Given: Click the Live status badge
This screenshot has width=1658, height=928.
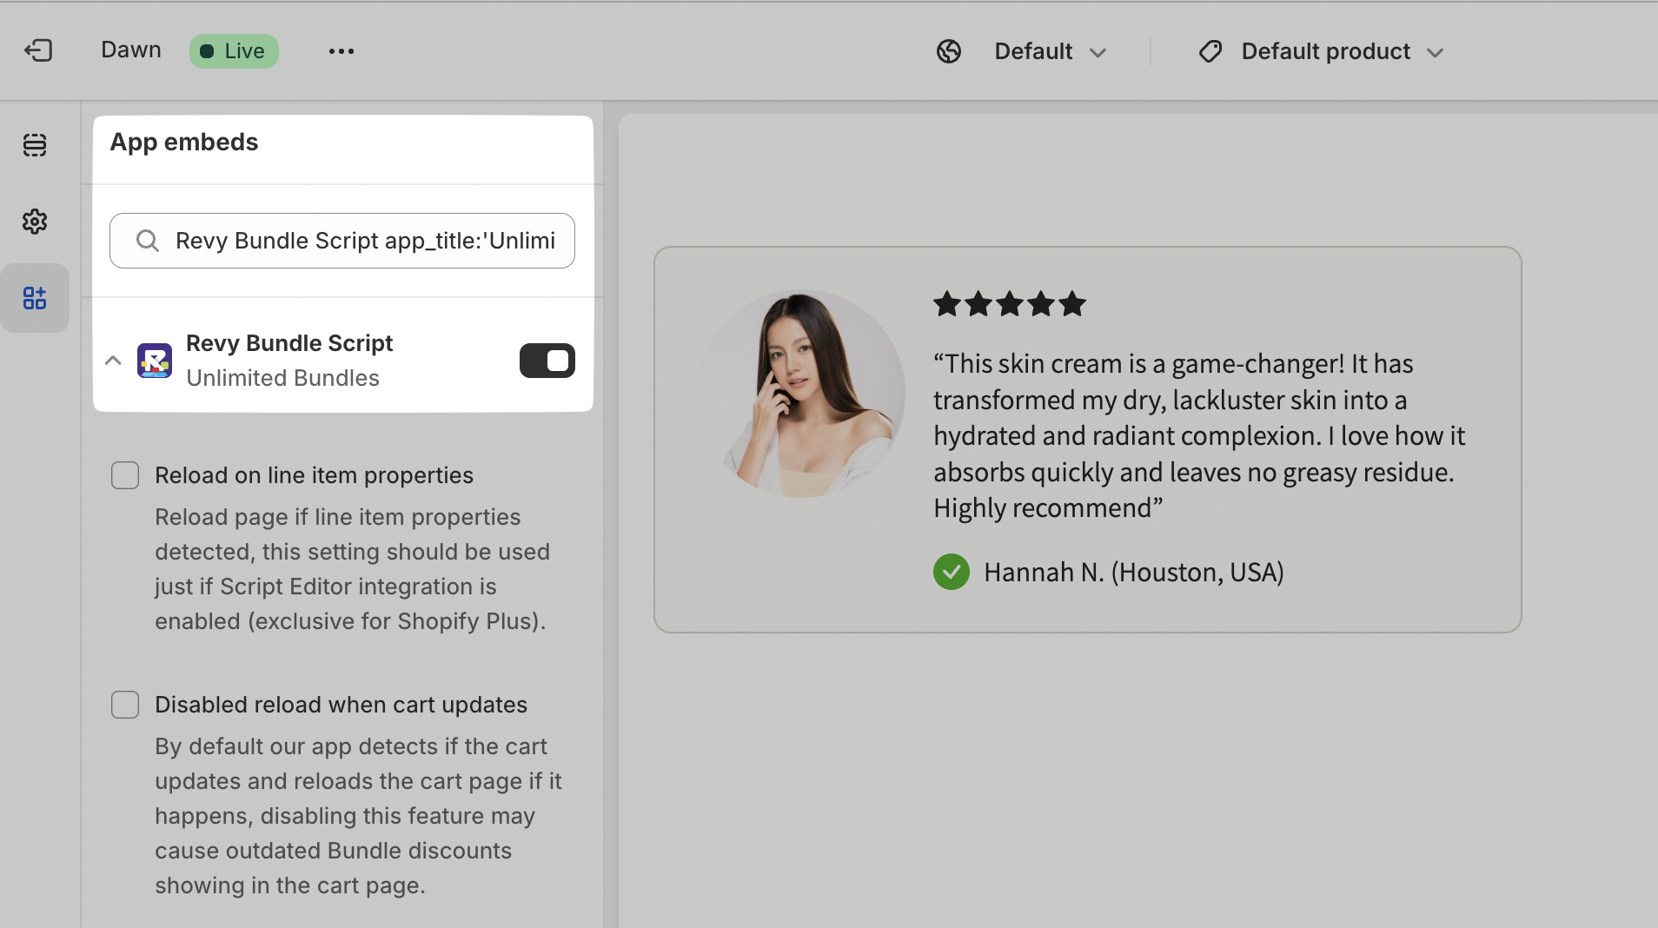Looking at the screenshot, I should (x=234, y=51).
